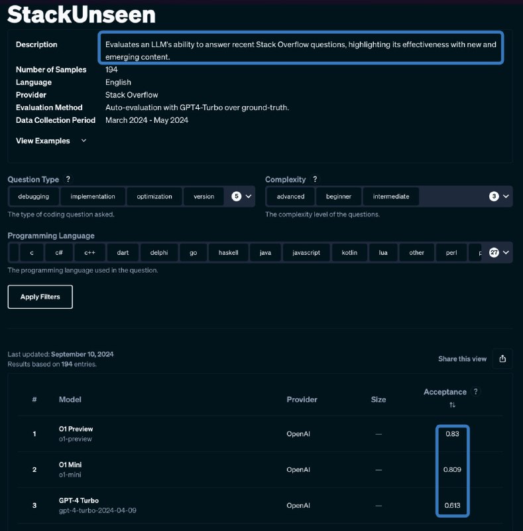Image resolution: width=523 pixels, height=531 pixels.
Task: Click the intermediate complexity chip
Action: pyautogui.click(x=391, y=196)
